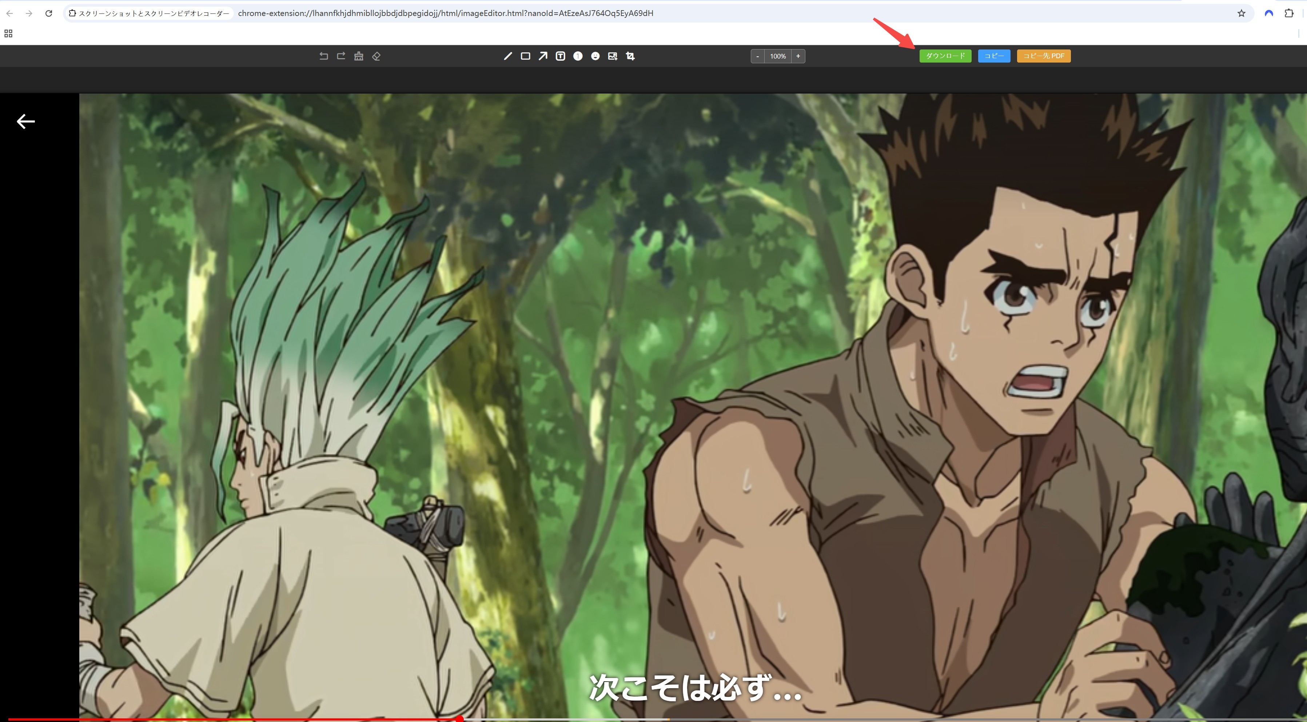
Task: Open the emoji sticker tool
Action: (x=595, y=56)
